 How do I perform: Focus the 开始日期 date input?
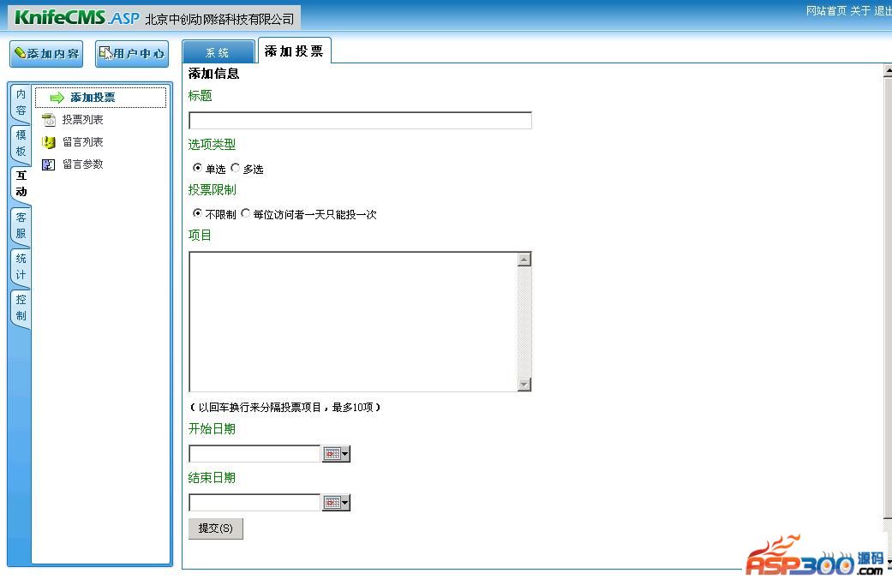[254, 453]
